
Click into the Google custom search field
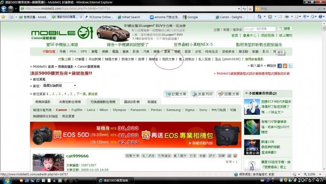coord(259,28)
